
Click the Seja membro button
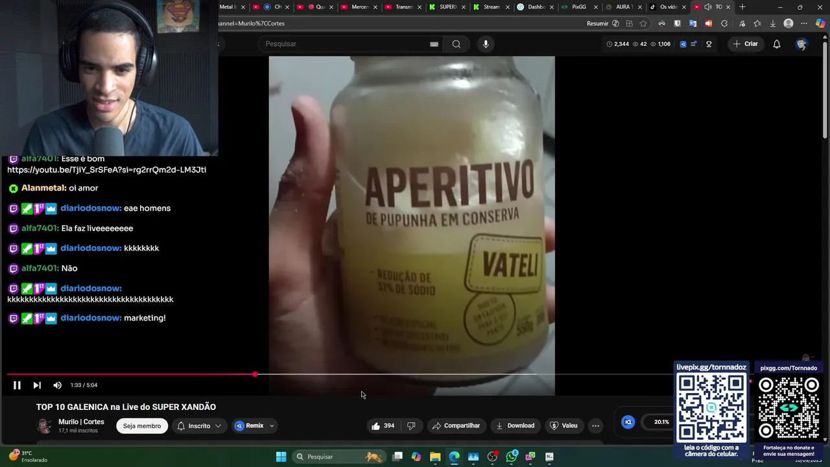point(142,426)
